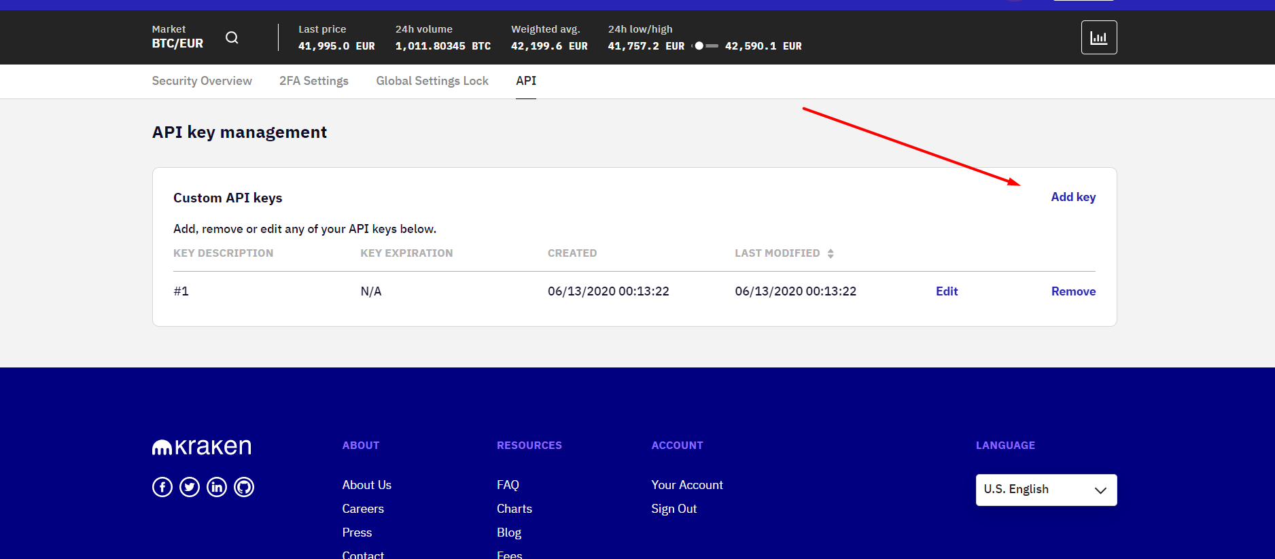Viewport: 1275px width, 559px height.
Task: Sort by Last Modified arrows icon
Action: coord(831,253)
